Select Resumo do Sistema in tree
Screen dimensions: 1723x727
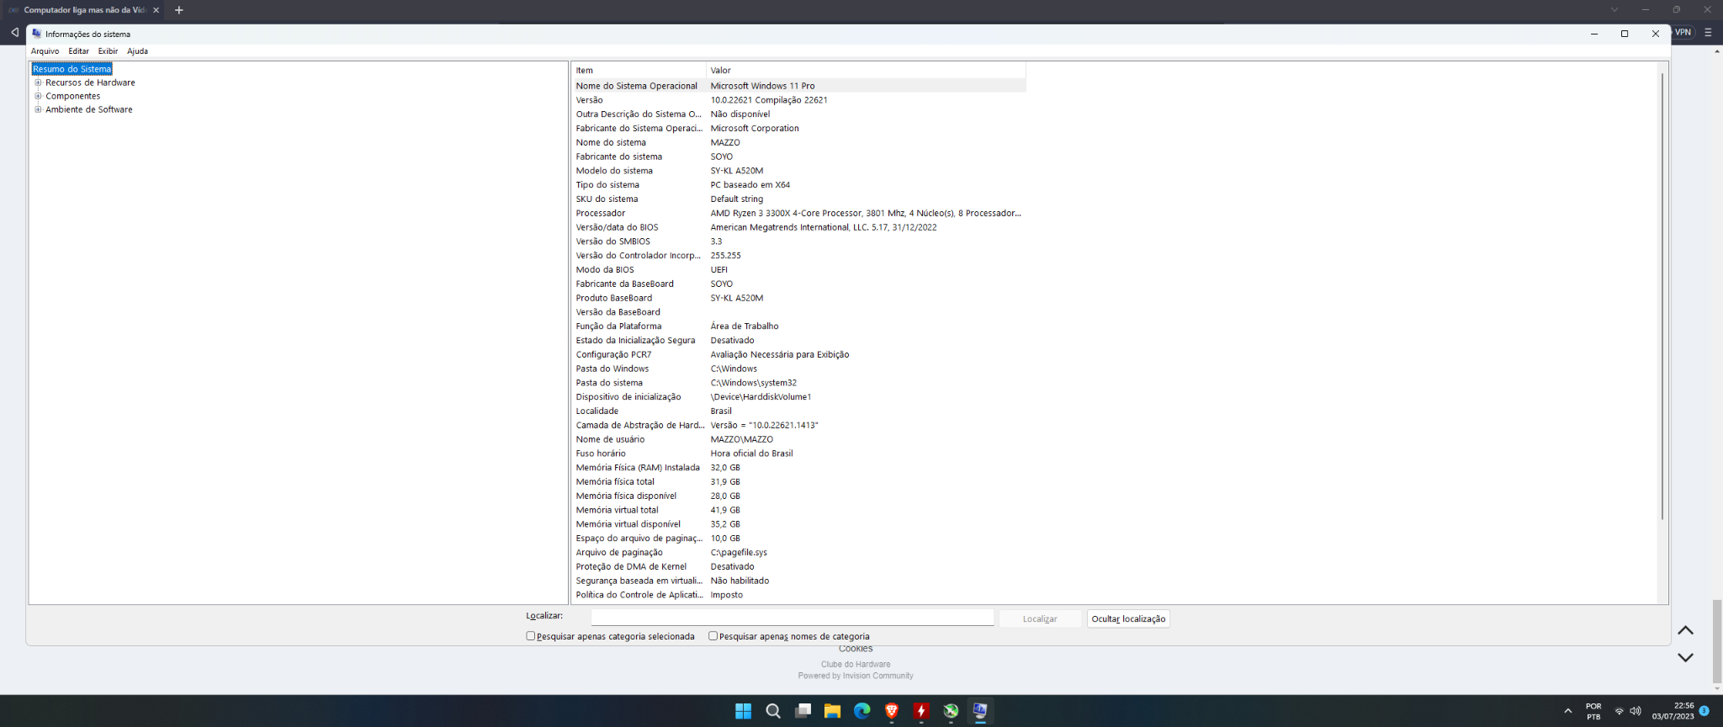click(72, 69)
